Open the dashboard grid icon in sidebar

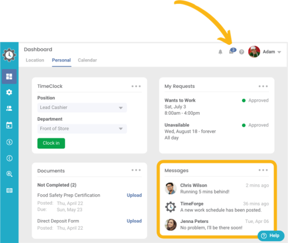point(9,76)
